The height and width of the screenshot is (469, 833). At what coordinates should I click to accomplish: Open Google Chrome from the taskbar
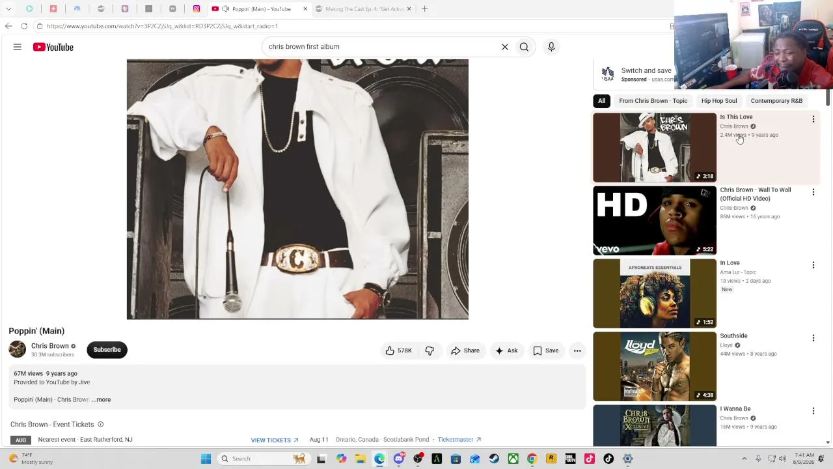[532, 459]
